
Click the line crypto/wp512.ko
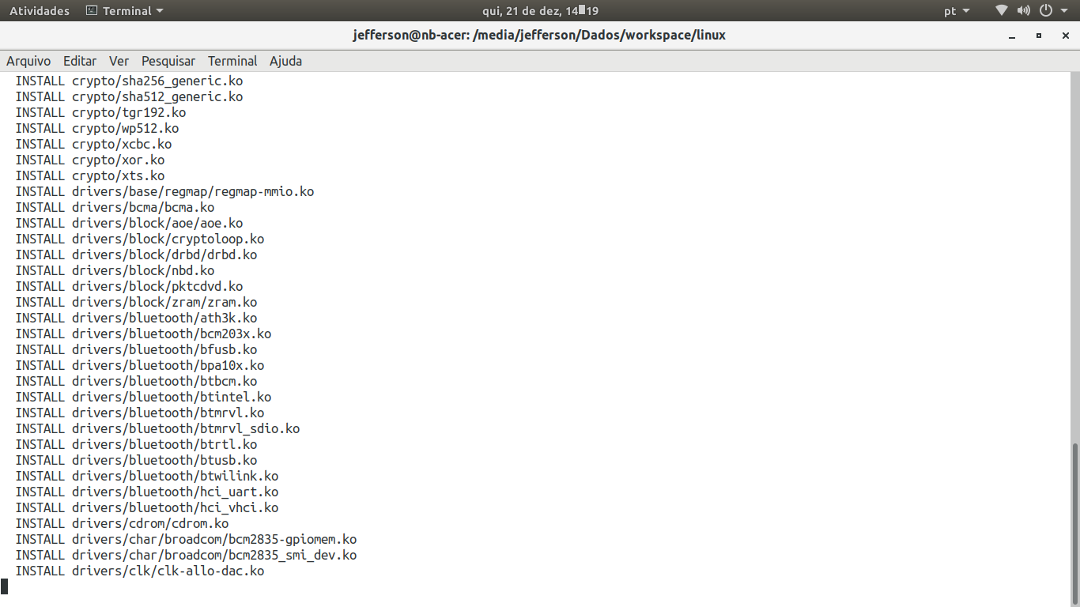click(x=97, y=128)
